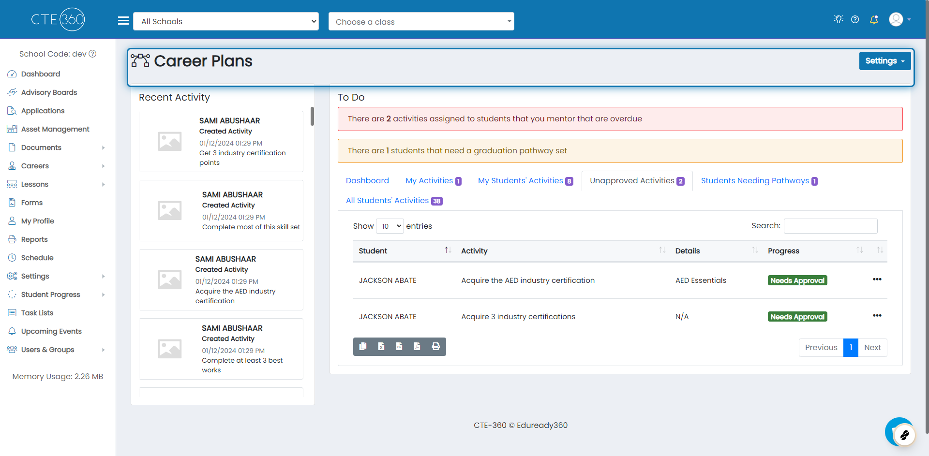This screenshot has width=929, height=456.
Task: Expand the Careers sidebar menu
Action: click(x=58, y=166)
